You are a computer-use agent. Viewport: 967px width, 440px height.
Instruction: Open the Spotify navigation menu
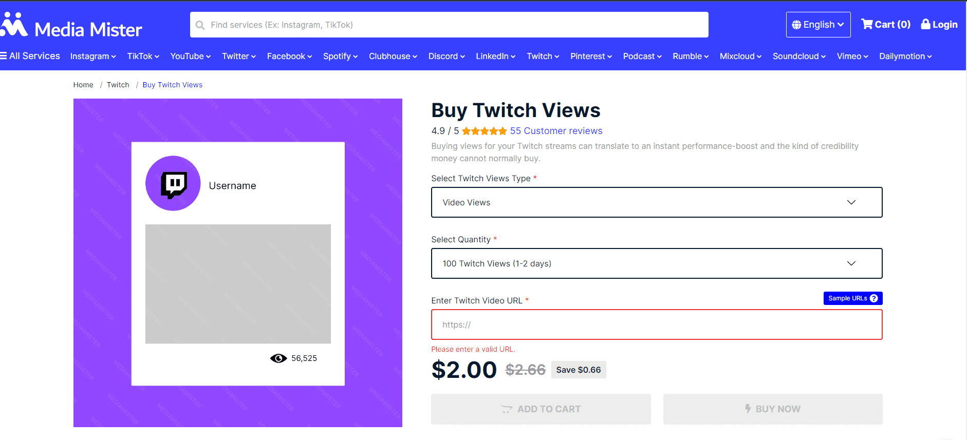[340, 56]
